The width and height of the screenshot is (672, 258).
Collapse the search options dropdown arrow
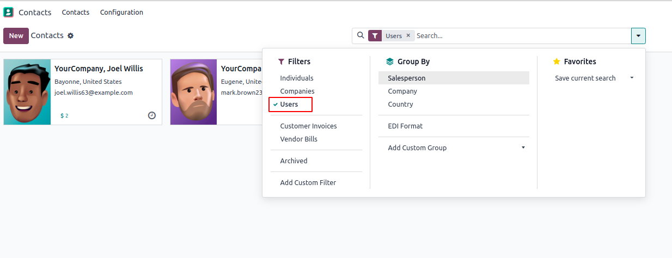point(638,36)
